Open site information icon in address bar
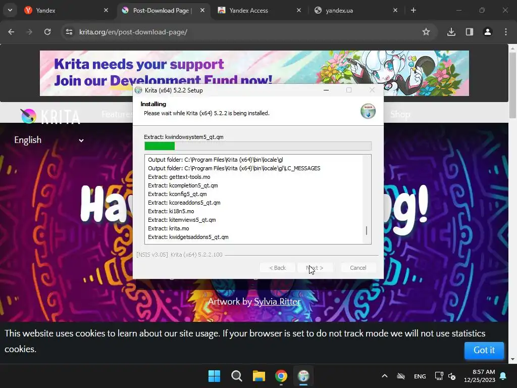 69,32
